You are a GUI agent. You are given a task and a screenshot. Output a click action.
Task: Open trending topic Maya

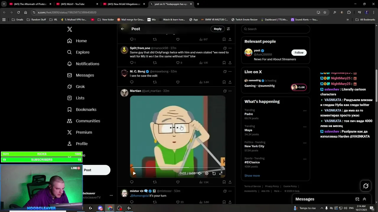tap(248, 130)
